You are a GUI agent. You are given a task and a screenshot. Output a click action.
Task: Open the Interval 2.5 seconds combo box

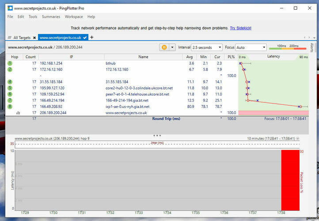pyautogui.click(x=207, y=47)
